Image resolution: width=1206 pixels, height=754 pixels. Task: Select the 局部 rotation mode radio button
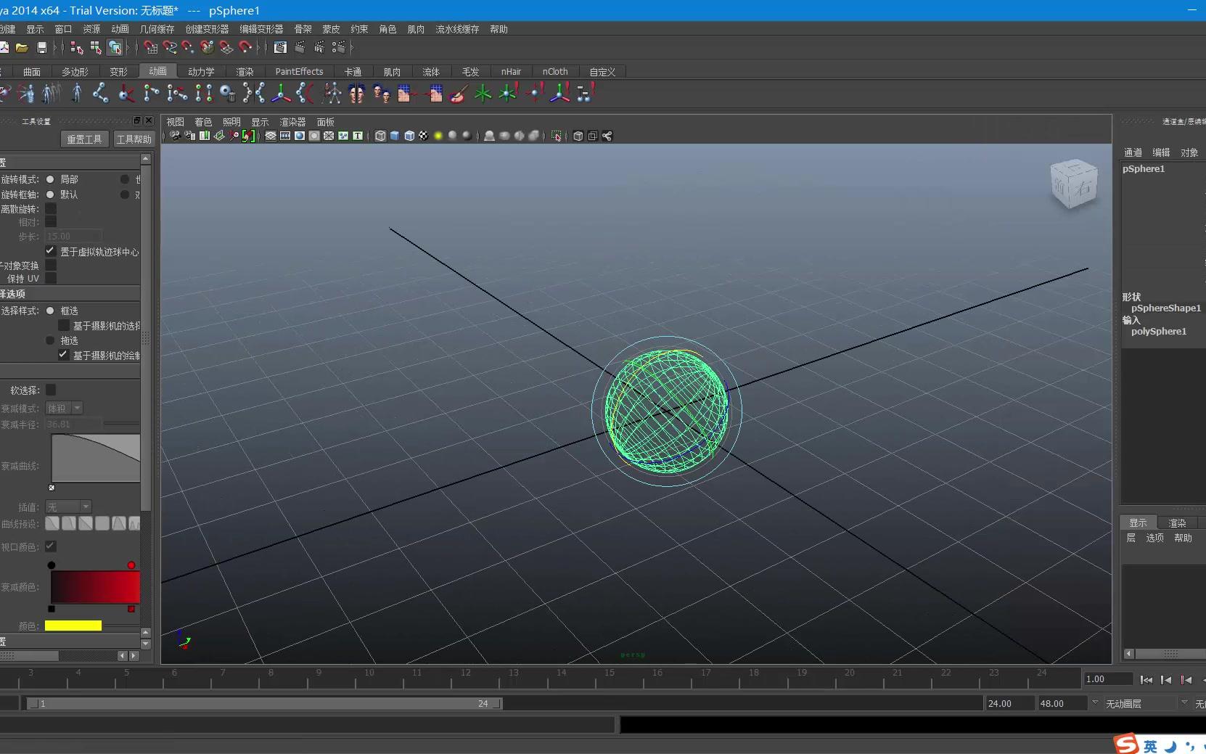[x=51, y=179]
